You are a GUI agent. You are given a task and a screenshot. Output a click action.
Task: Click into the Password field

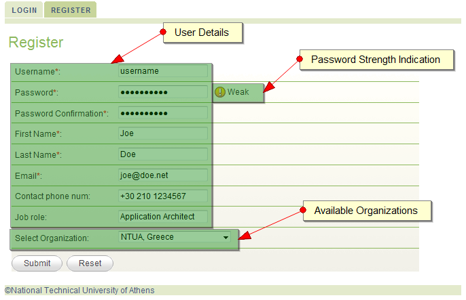click(x=163, y=92)
